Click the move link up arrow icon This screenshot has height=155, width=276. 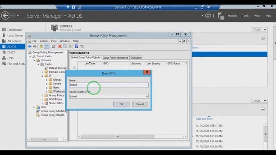pyautogui.click(x=74, y=67)
